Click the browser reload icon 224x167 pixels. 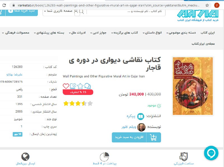coord(4,5)
